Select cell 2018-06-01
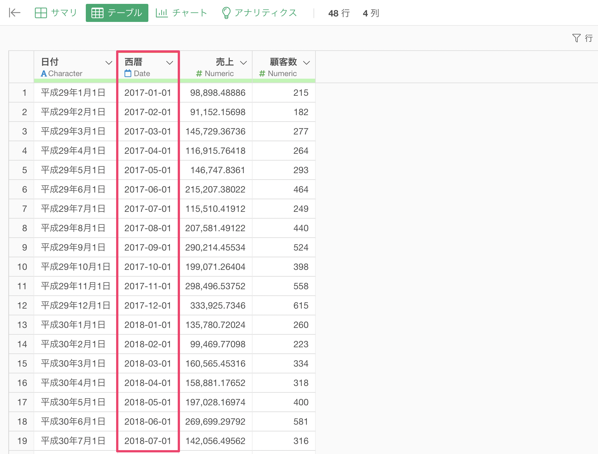Viewport: 598px width, 454px height. click(x=148, y=421)
